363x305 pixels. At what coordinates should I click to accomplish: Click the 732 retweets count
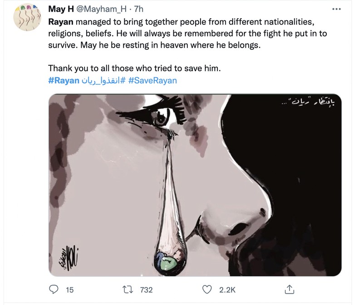point(147,290)
